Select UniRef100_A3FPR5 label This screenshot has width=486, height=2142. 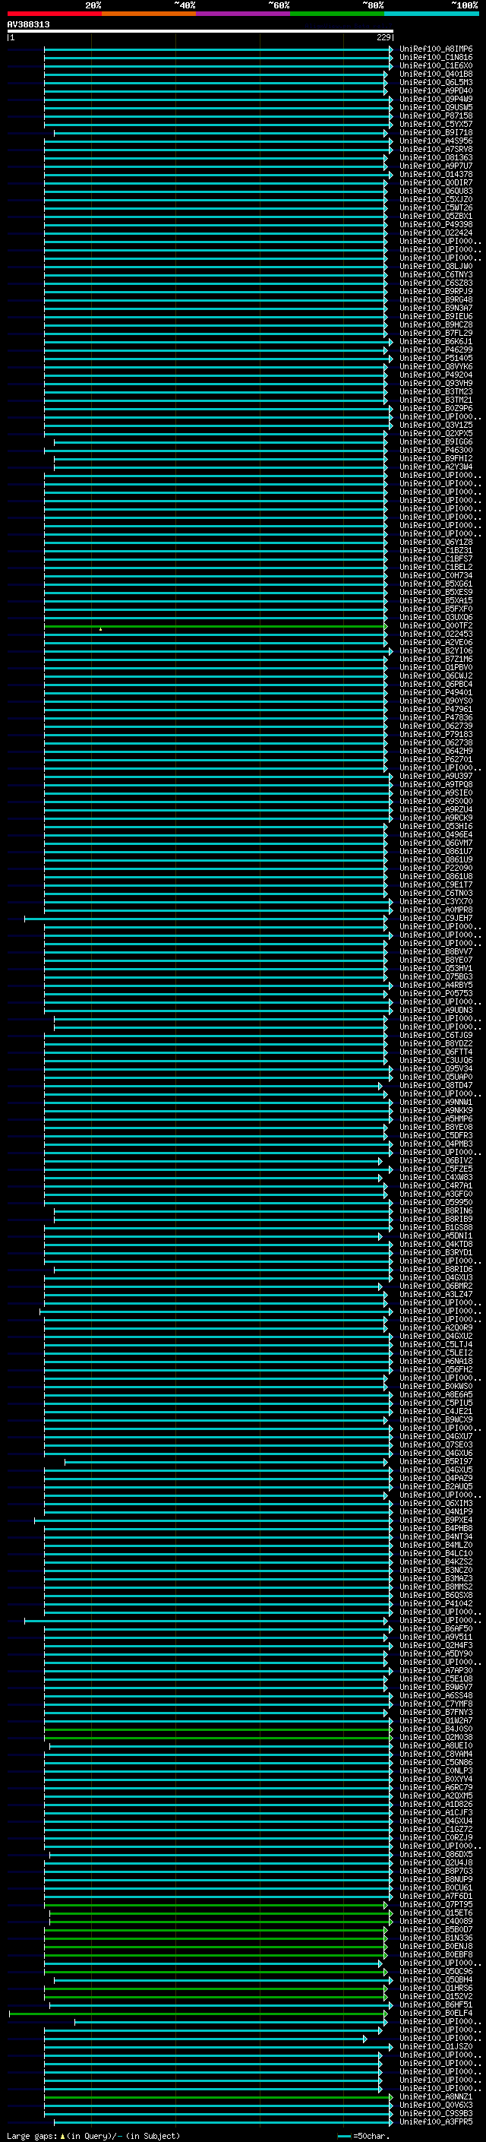point(435,2122)
